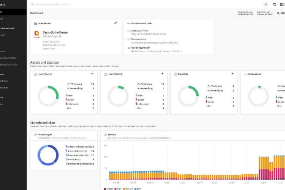Screen dimensions: 285x190
Task: Open the support headset icon in top bar
Action: tap(274, 5)
